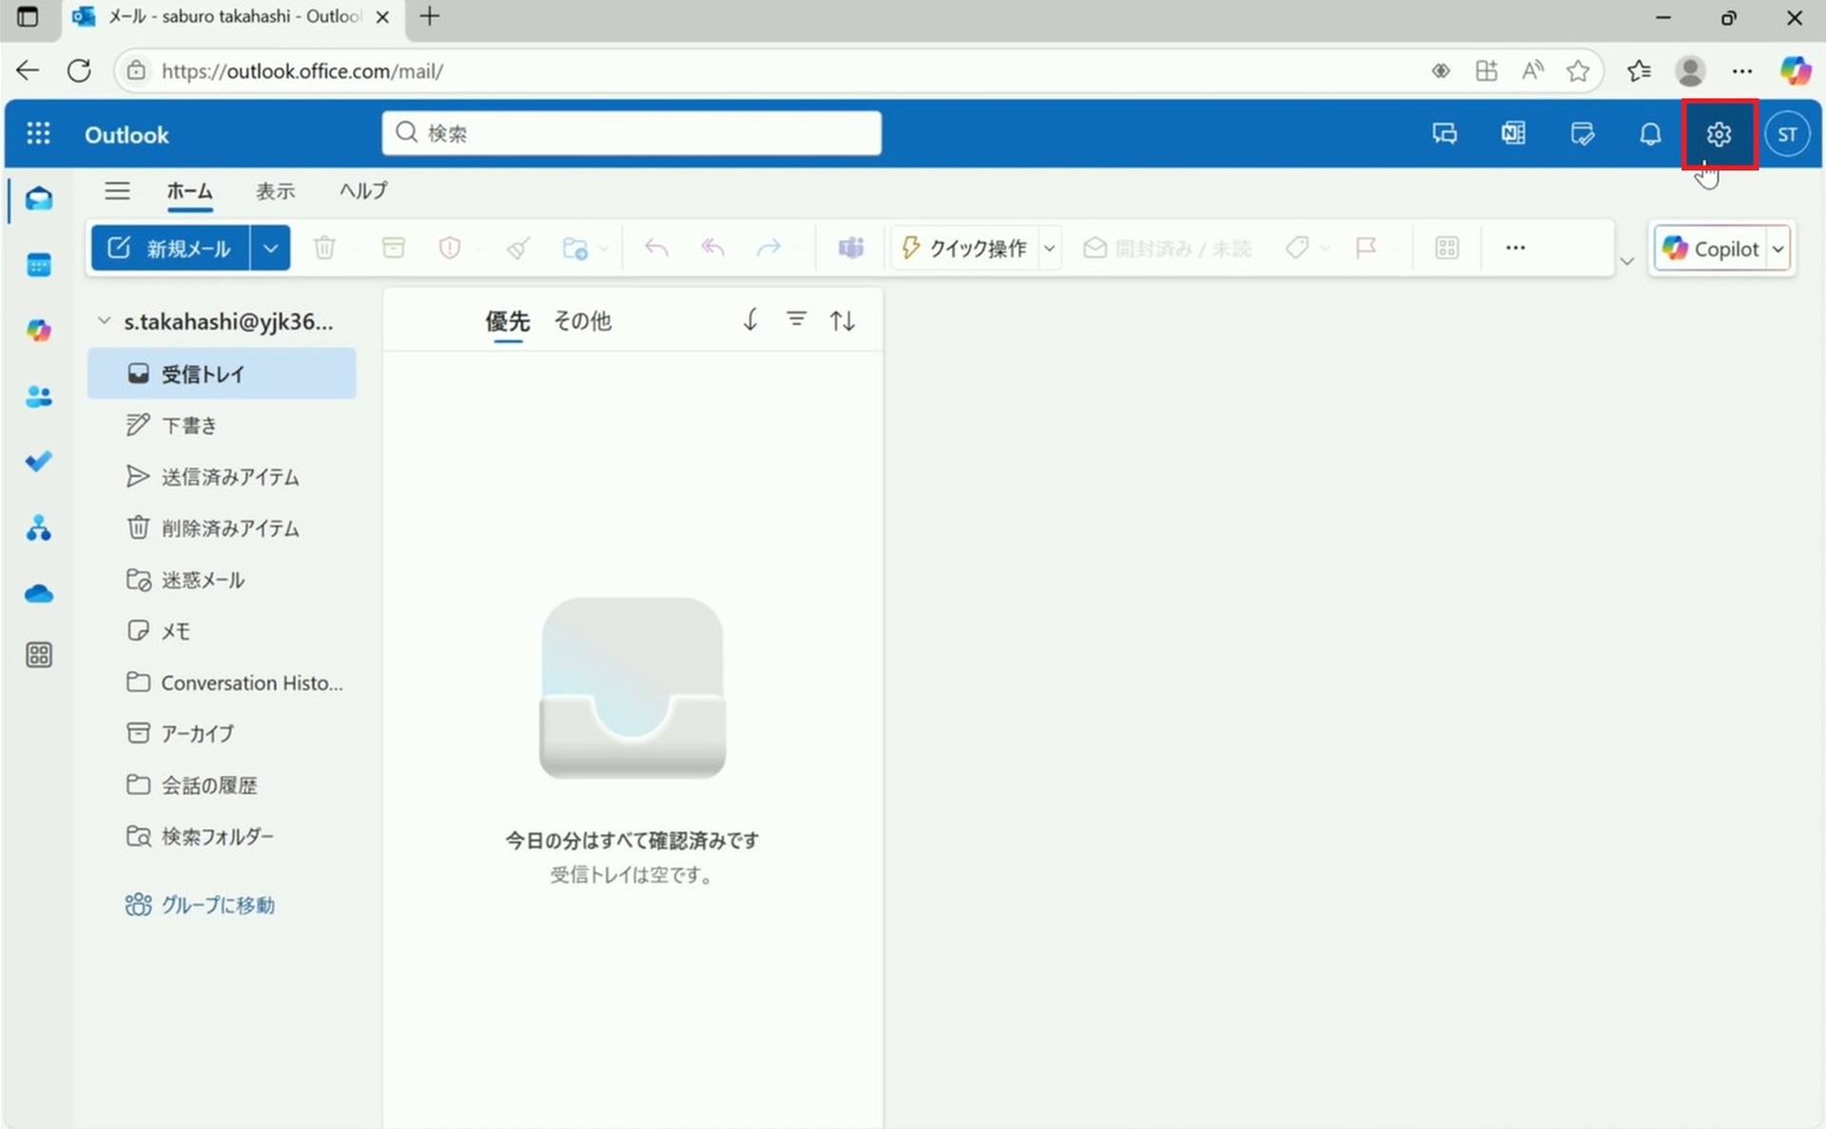
Task: Click the Microsoft app launcher grid icon
Action: coord(38,134)
